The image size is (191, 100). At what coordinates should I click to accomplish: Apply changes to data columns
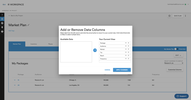122,70
